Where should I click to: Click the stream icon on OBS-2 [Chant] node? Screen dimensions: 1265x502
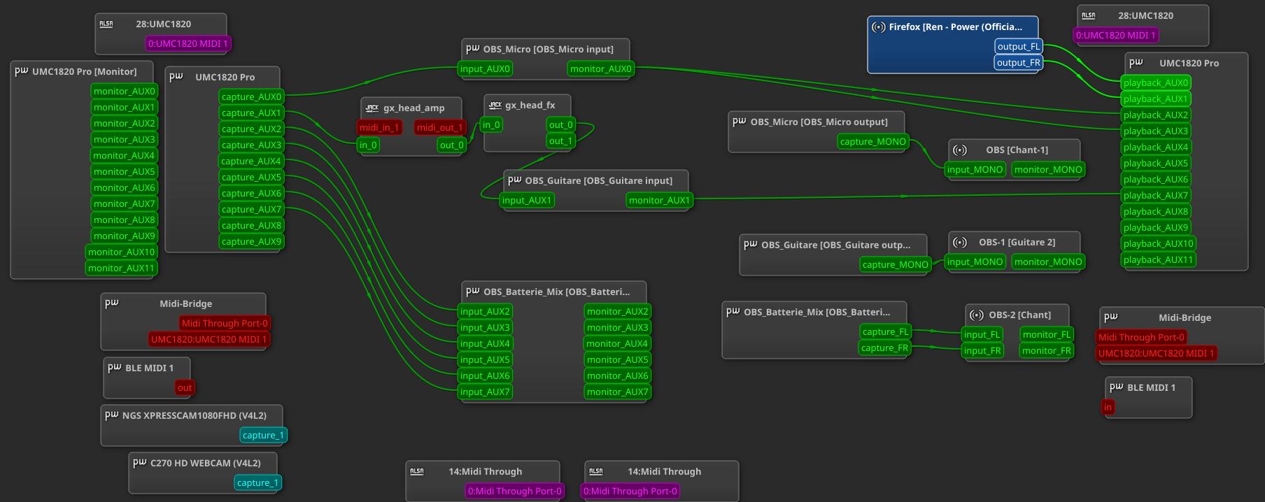pyautogui.click(x=977, y=315)
